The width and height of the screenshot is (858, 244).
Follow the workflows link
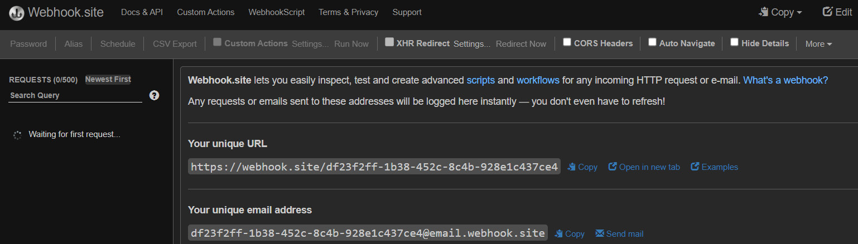point(538,80)
